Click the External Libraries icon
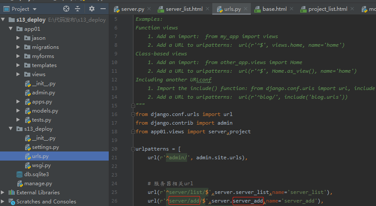Screen dimensions: 376x206 (x=11, y=193)
